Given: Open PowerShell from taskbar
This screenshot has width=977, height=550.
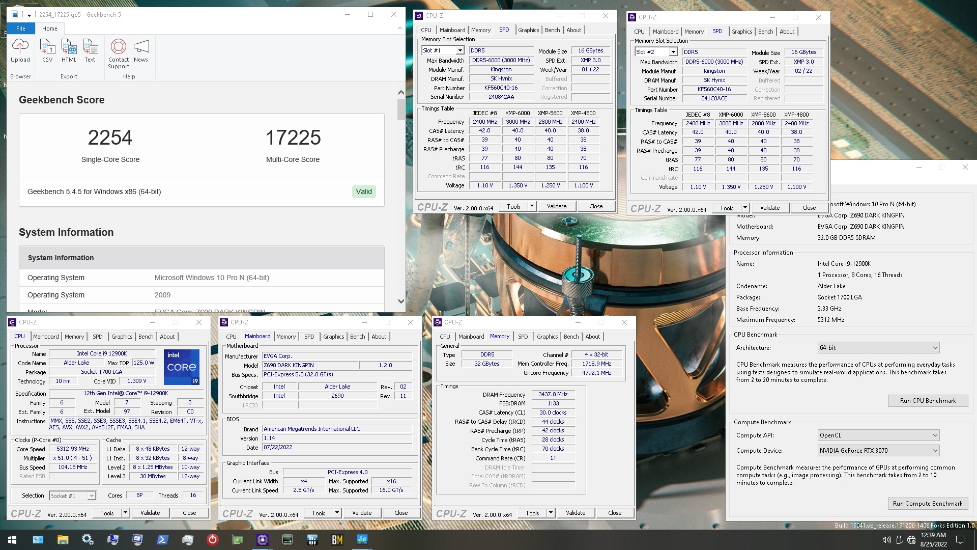Looking at the screenshot, I should pos(162,540).
